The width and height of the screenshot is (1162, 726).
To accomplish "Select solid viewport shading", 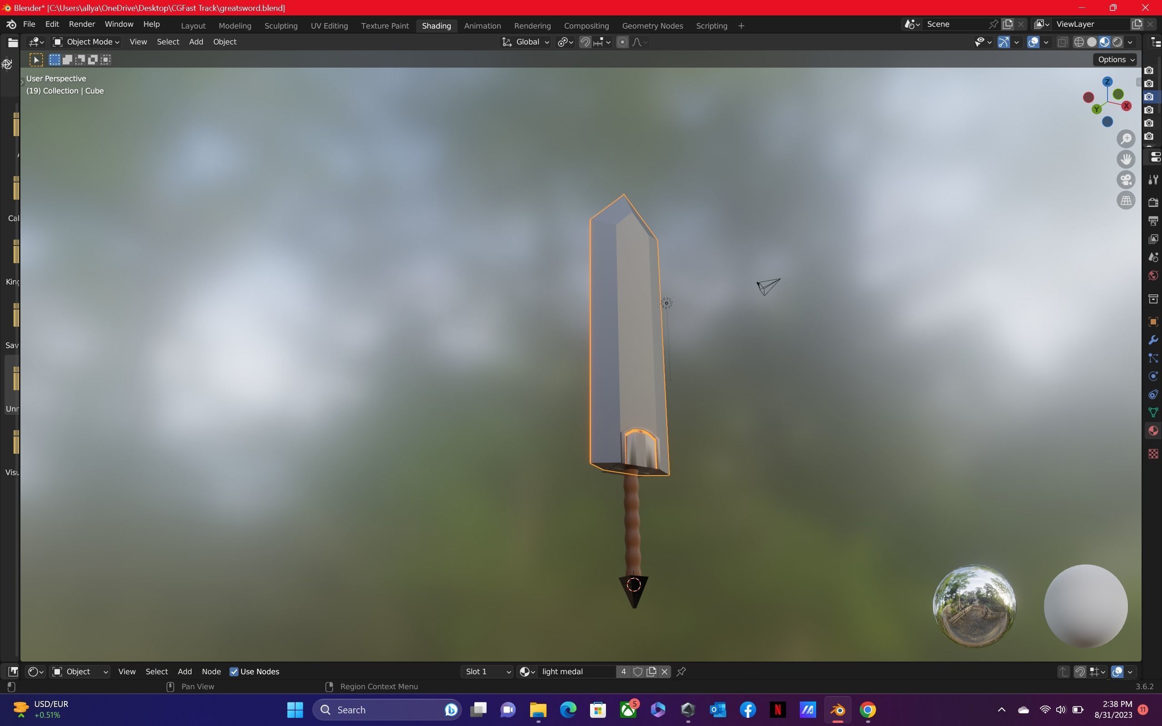I will pos(1092,42).
